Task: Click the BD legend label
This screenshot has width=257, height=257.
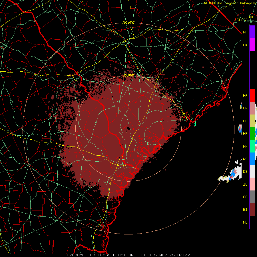Action: point(245,121)
